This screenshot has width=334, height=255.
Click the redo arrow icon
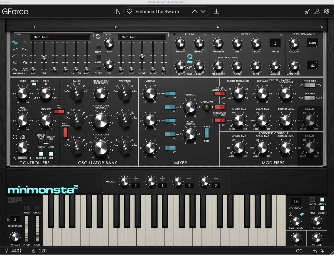[x=323, y=251]
